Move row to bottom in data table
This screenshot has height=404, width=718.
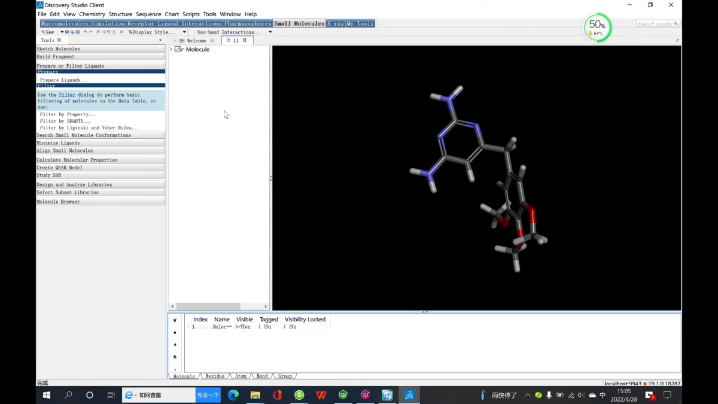(x=175, y=357)
